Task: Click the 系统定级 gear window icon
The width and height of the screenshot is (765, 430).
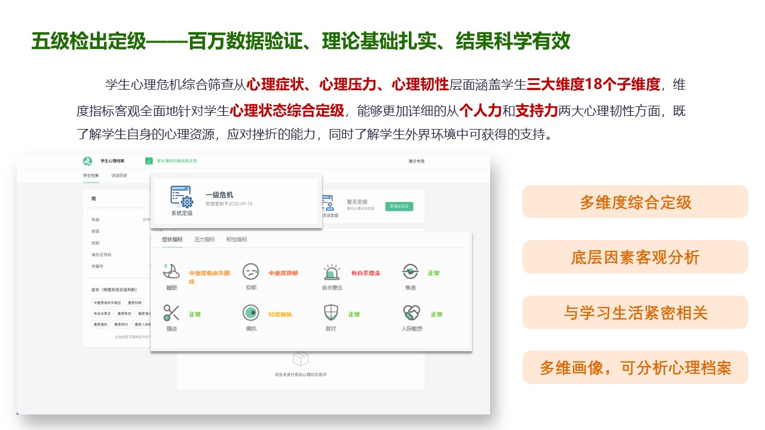Action: click(182, 197)
